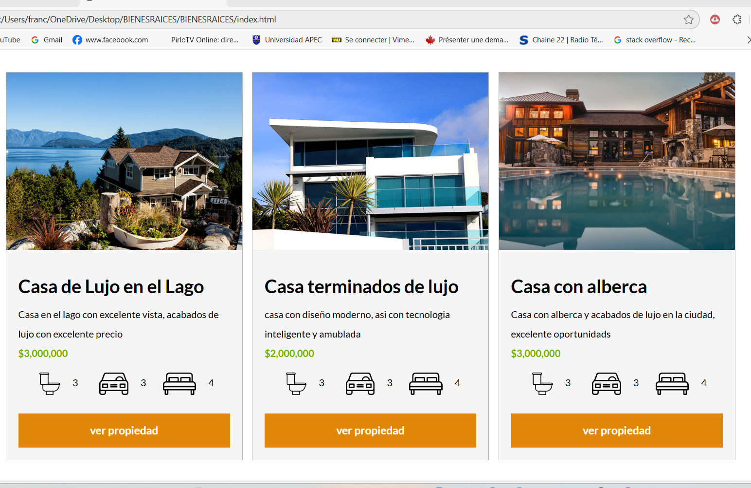Open the www.facebook.com bookmark
Viewport: 751px width, 488px height.
[x=110, y=40]
